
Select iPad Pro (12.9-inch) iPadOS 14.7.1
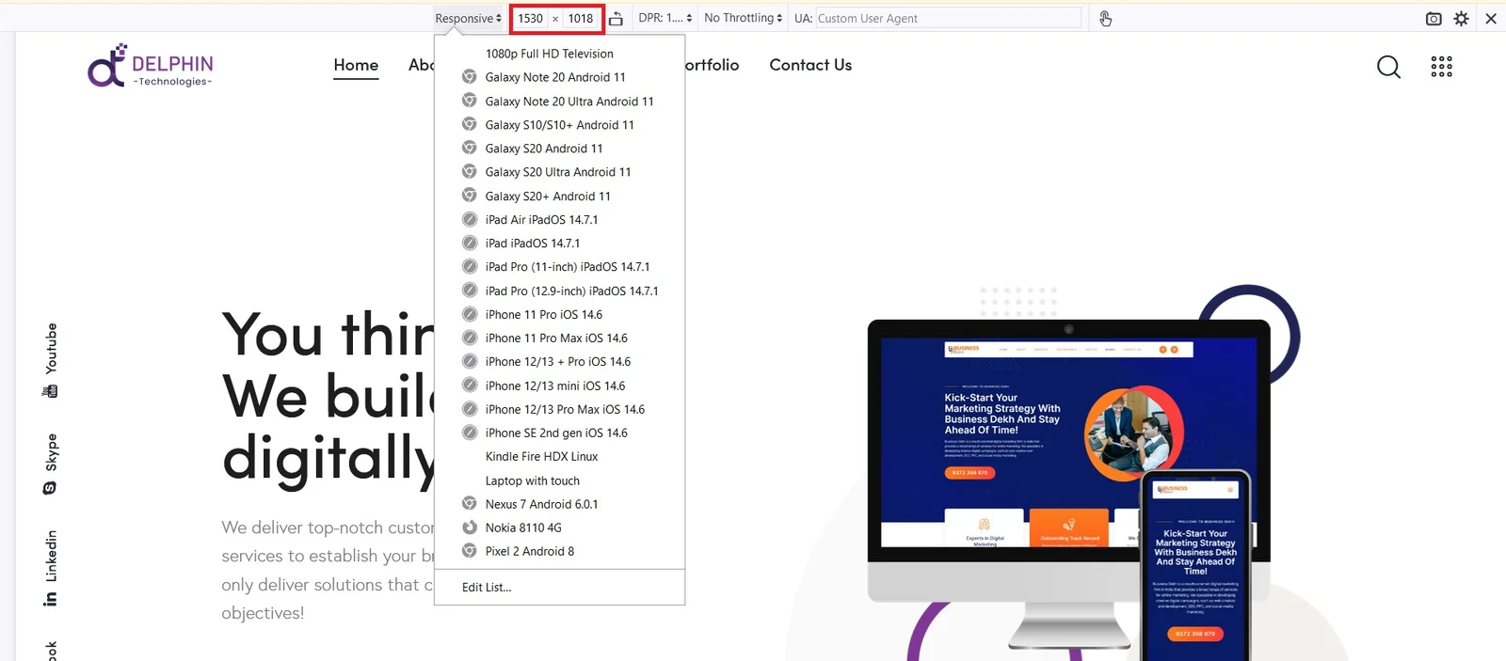(x=559, y=291)
